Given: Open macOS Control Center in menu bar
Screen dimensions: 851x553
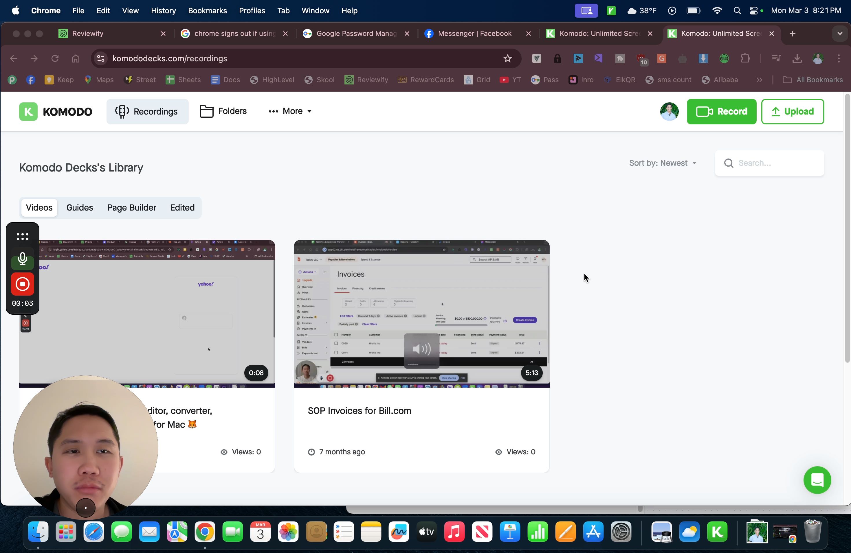Looking at the screenshot, I should click(753, 11).
